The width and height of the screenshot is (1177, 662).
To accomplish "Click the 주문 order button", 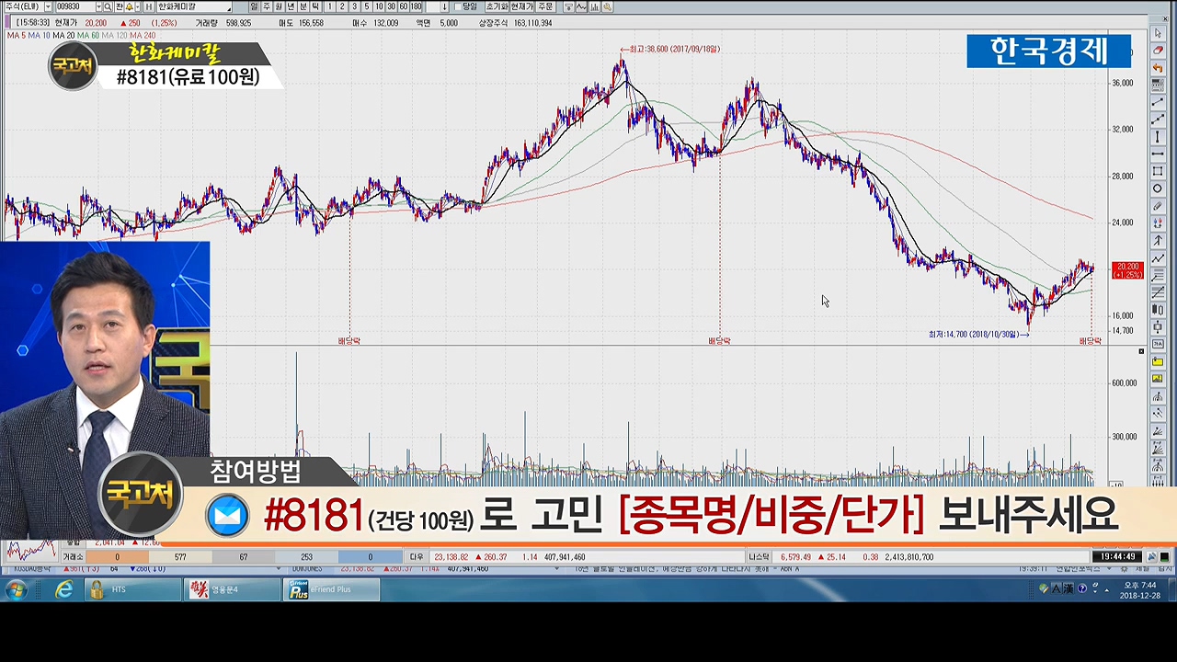I will [x=545, y=7].
